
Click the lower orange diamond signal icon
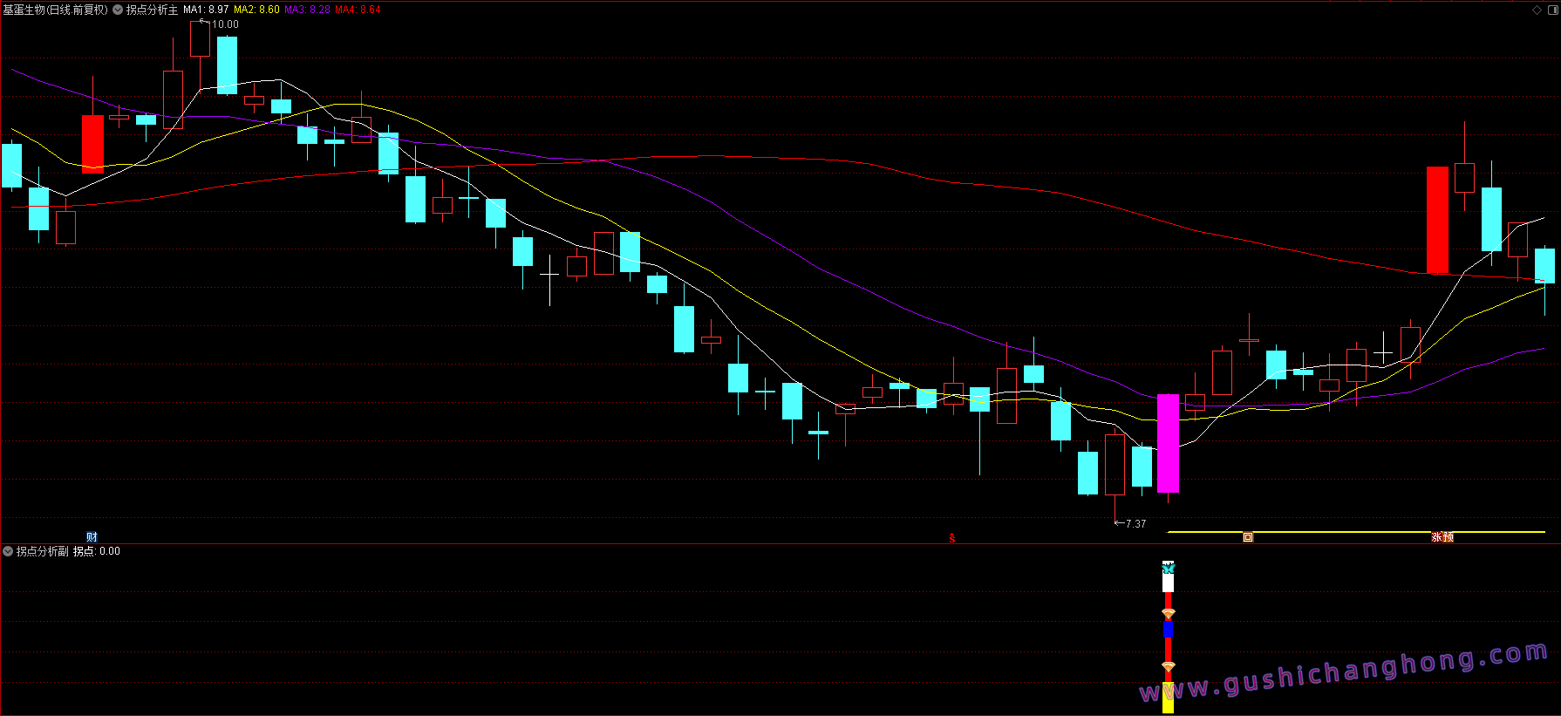coord(1169,667)
